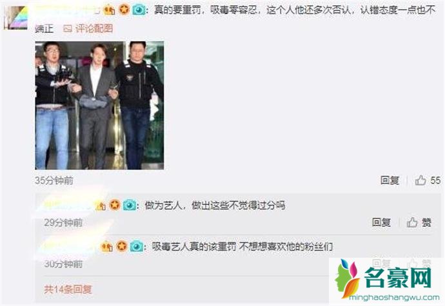Click 回复 on the top comment

pyautogui.click(x=390, y=180)
